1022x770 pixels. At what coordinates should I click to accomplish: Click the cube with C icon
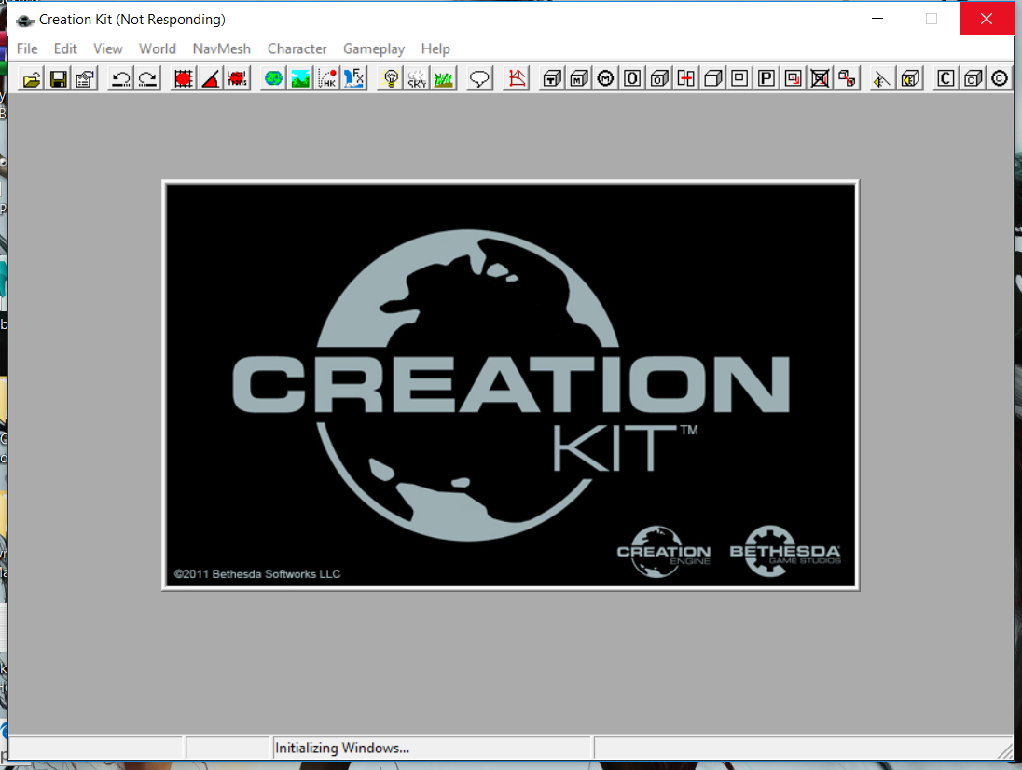(973, 79)
